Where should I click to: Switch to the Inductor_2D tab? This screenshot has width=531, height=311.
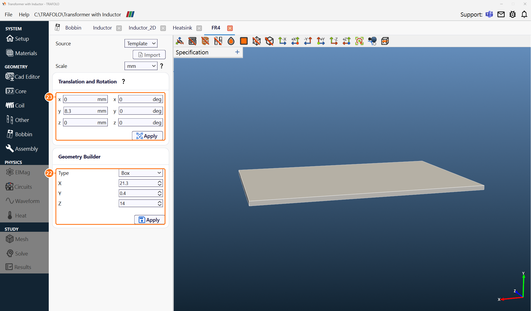[x=142, y=28]
